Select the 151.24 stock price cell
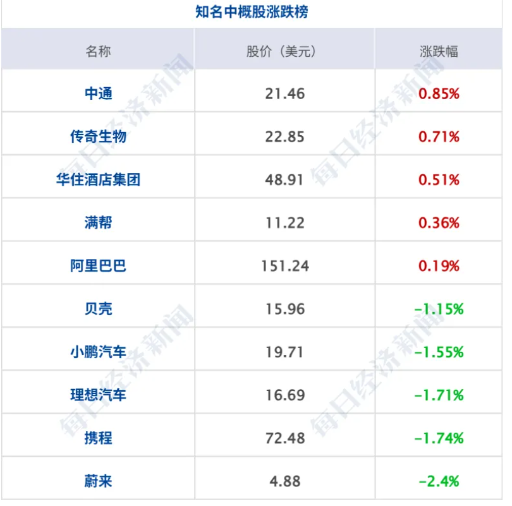The image size is (512, 506). 285,265
